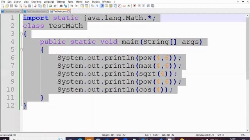Toggle synchronize vertical scrolling icon
The height and width of the screenshot is (140, 250).
pyautogui.click(x=82, y=6)
